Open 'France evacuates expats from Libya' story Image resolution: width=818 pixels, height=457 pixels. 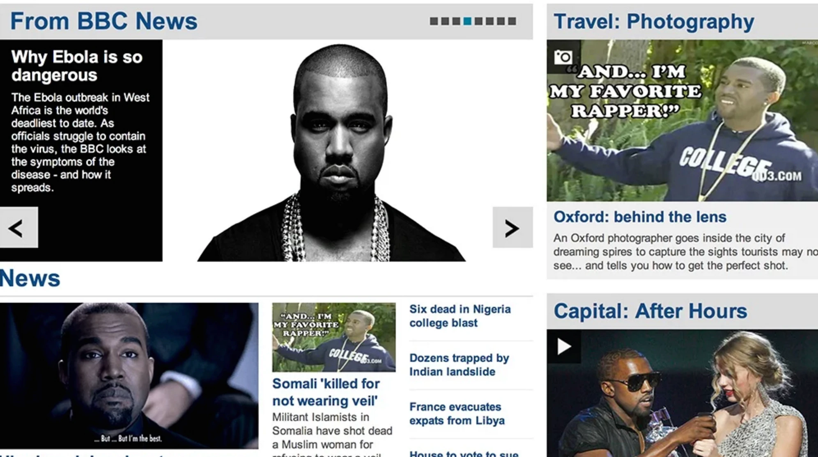pos(457,414)
